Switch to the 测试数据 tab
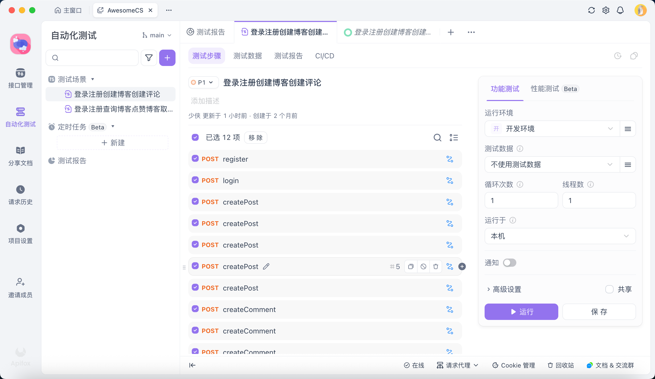 [x=247, y=56]
